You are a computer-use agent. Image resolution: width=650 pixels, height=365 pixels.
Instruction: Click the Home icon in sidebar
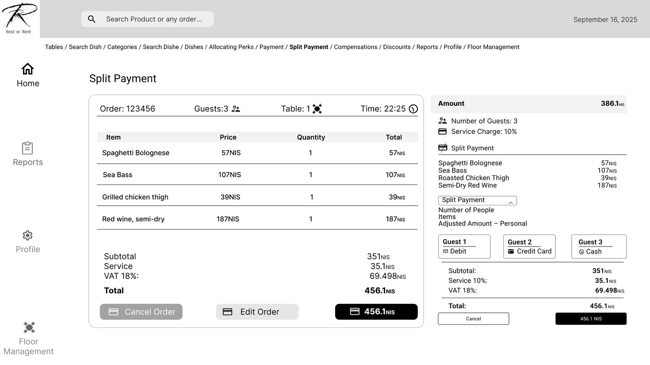pos(28,69)
